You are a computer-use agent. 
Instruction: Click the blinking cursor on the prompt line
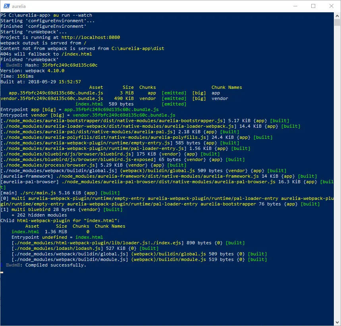click(x=2, y=272)
